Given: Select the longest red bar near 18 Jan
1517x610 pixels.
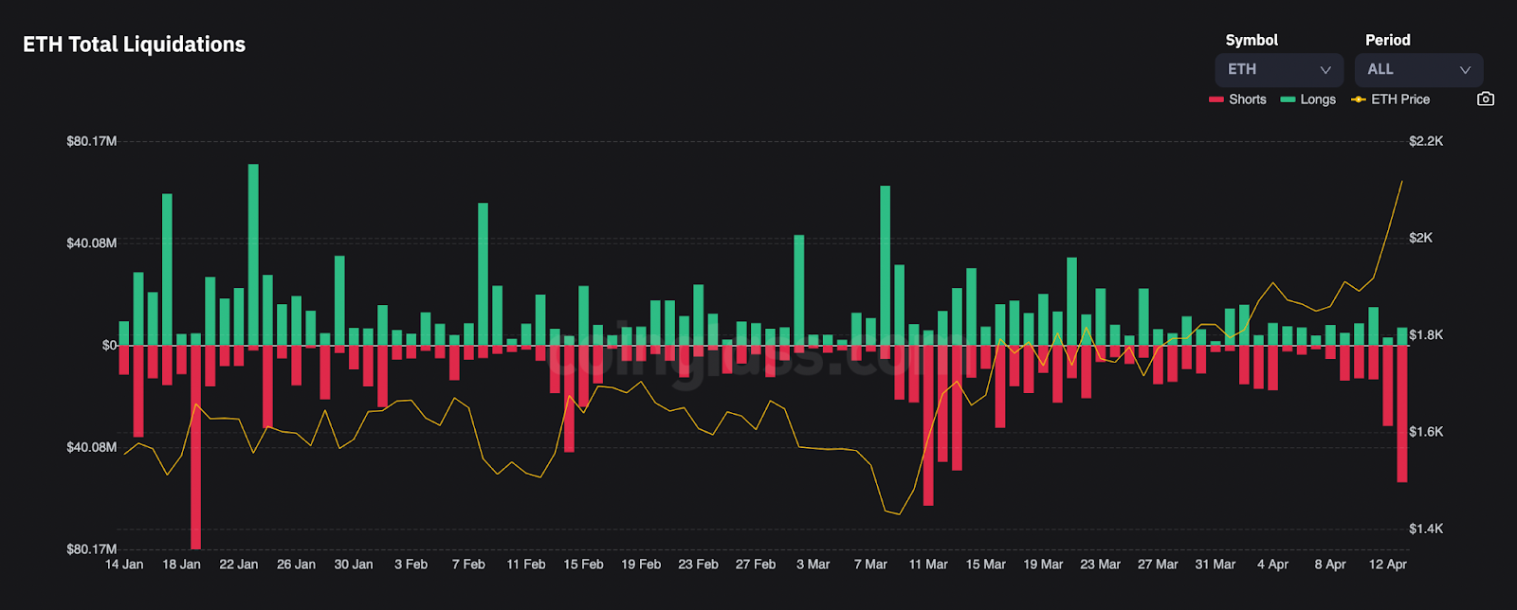Looking at the screenshot, I should click(x=195, y=447).
